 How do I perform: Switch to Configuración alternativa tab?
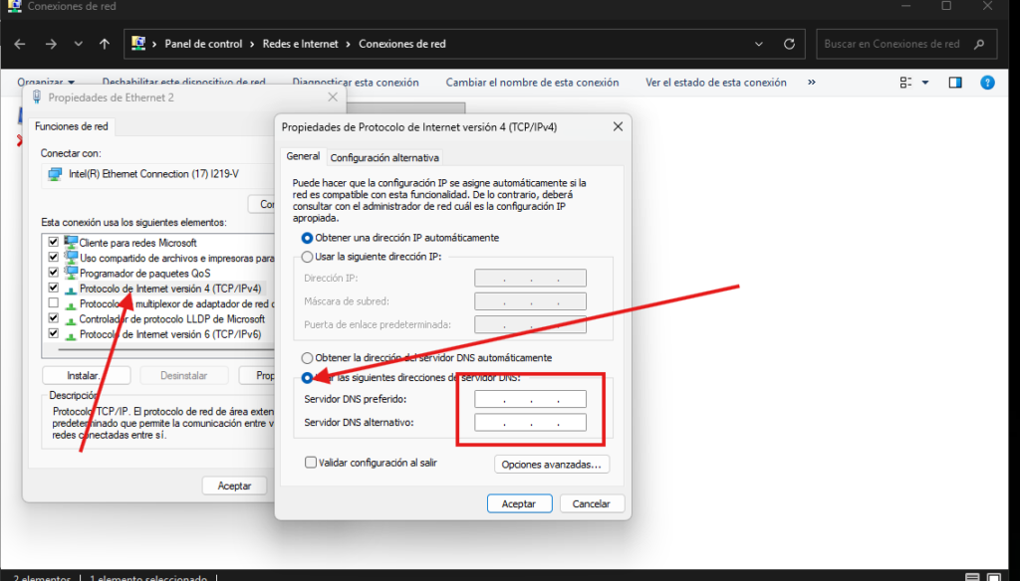click(x=384, y=157)
